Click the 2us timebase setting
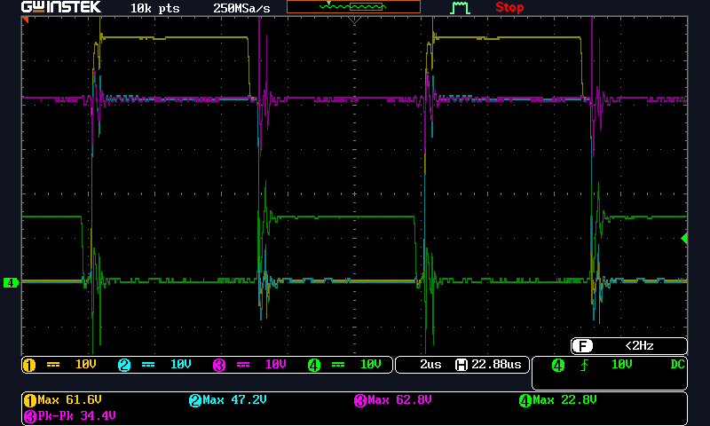The height and width of the screenshot is (426, 710). coord(430,365)
